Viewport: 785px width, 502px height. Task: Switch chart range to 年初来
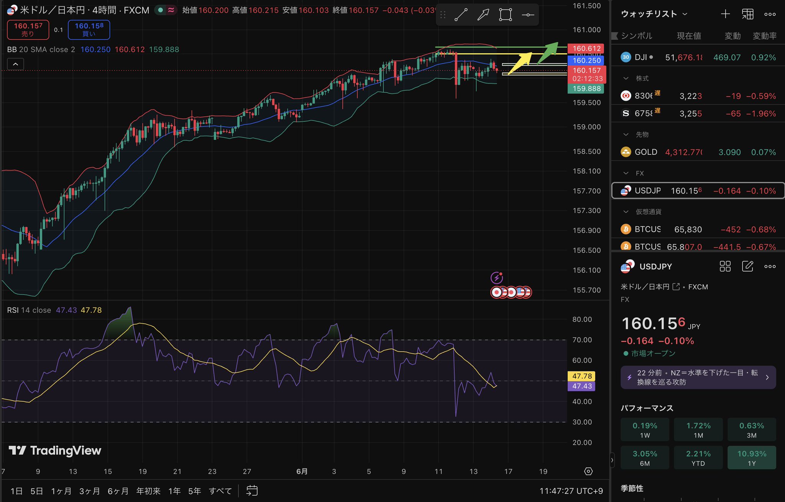(148, 491)
